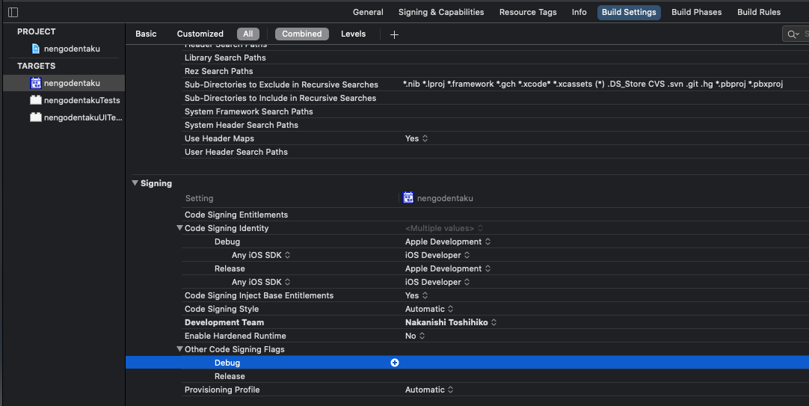Screen dimensions: 809x406
Task: Click the nengodentaku target app icon
Action: click(x=36, y=83)
